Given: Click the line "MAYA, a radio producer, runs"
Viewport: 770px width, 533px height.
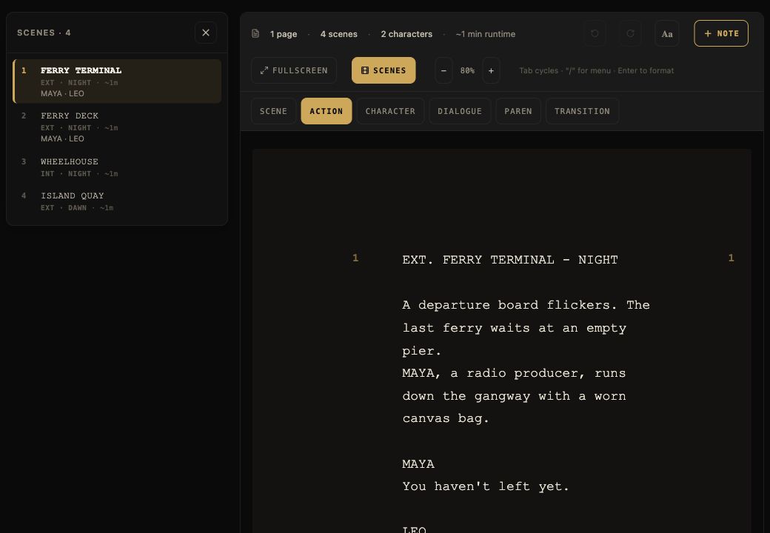Looking at the screenshot, I should [x=514, y=373].
